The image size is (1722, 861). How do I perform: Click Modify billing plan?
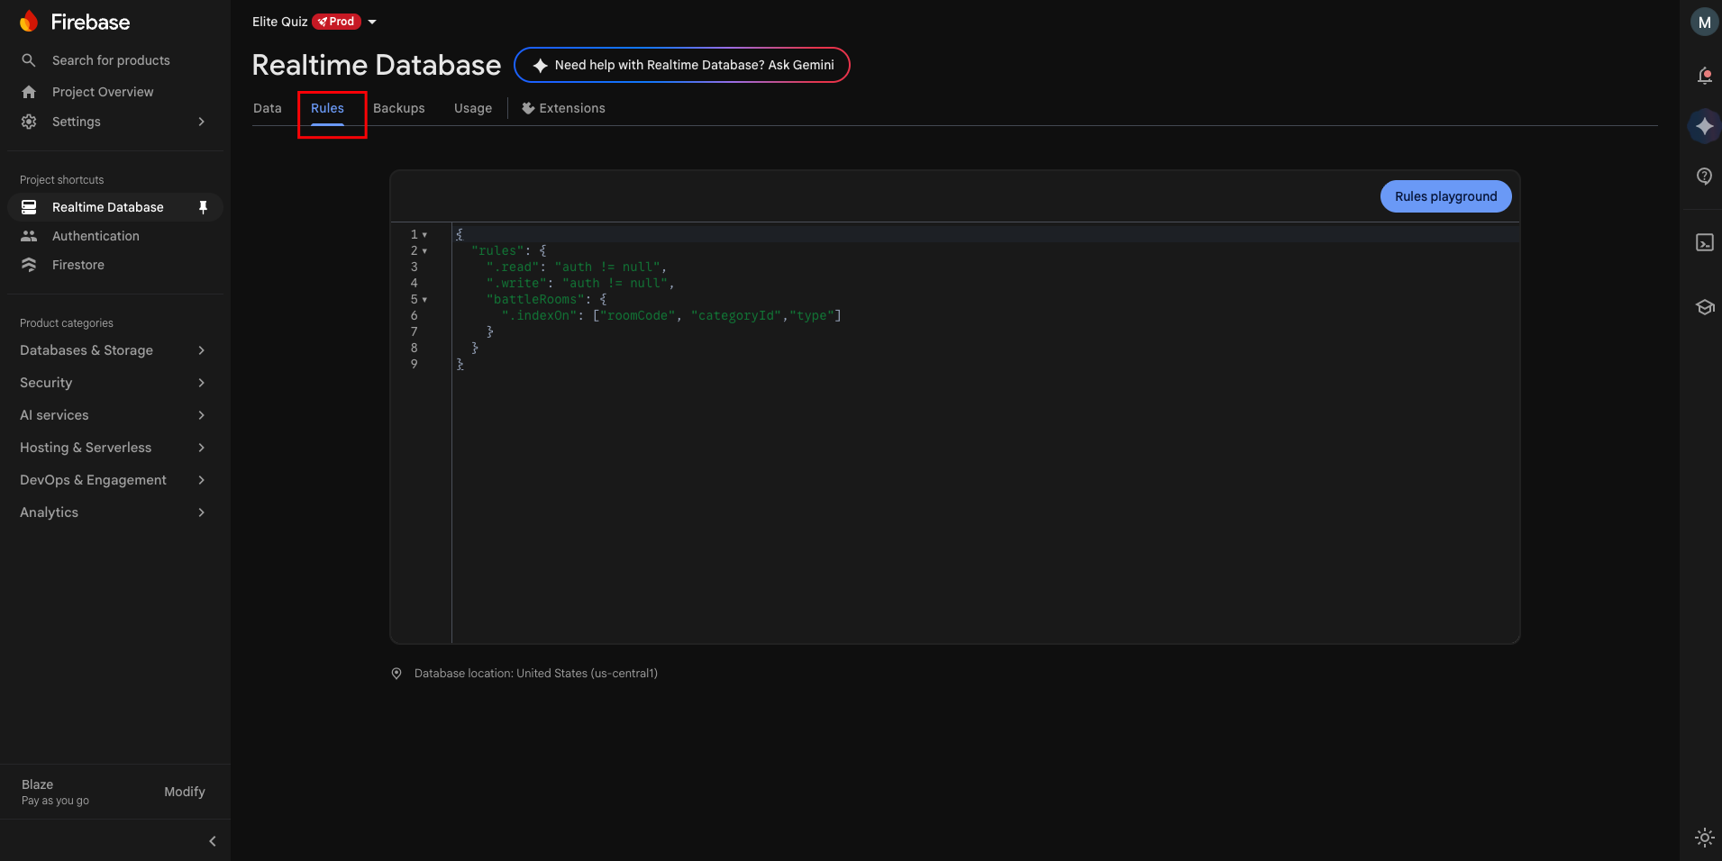[x=185, y=792]
